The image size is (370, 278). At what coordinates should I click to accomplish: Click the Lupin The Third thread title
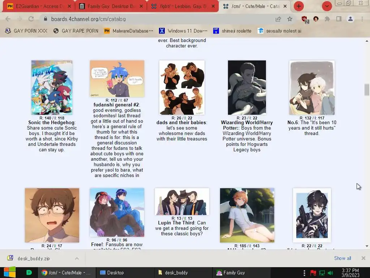[x=176, y=223]
